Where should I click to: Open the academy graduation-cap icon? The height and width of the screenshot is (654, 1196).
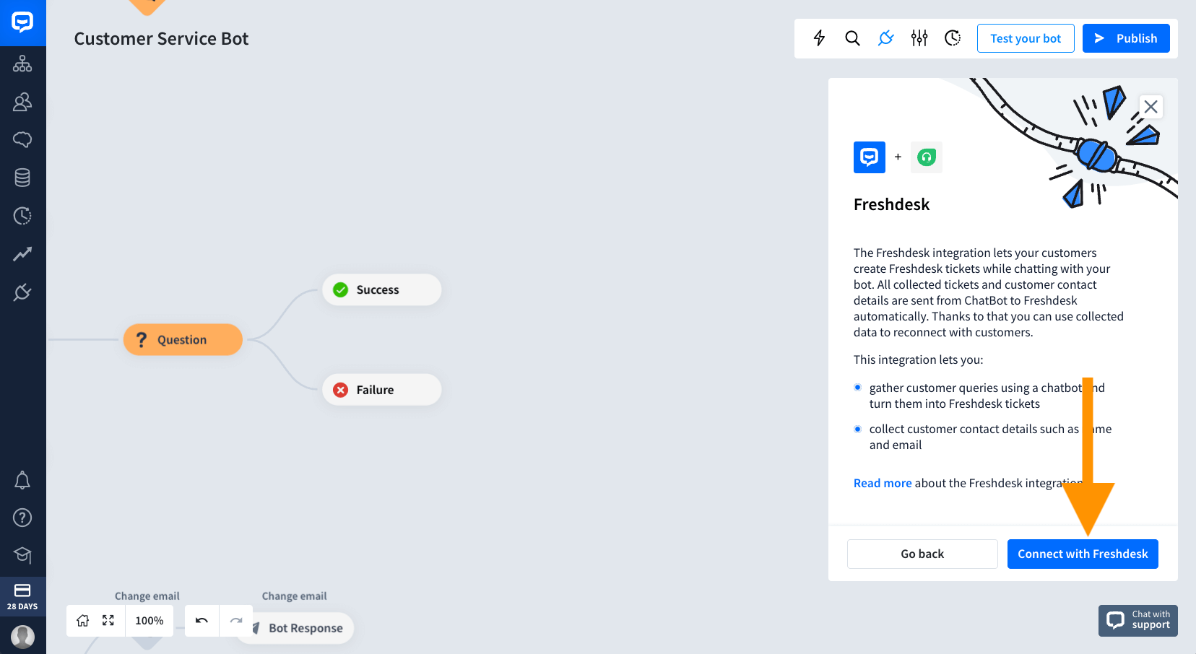coord(22,555)
